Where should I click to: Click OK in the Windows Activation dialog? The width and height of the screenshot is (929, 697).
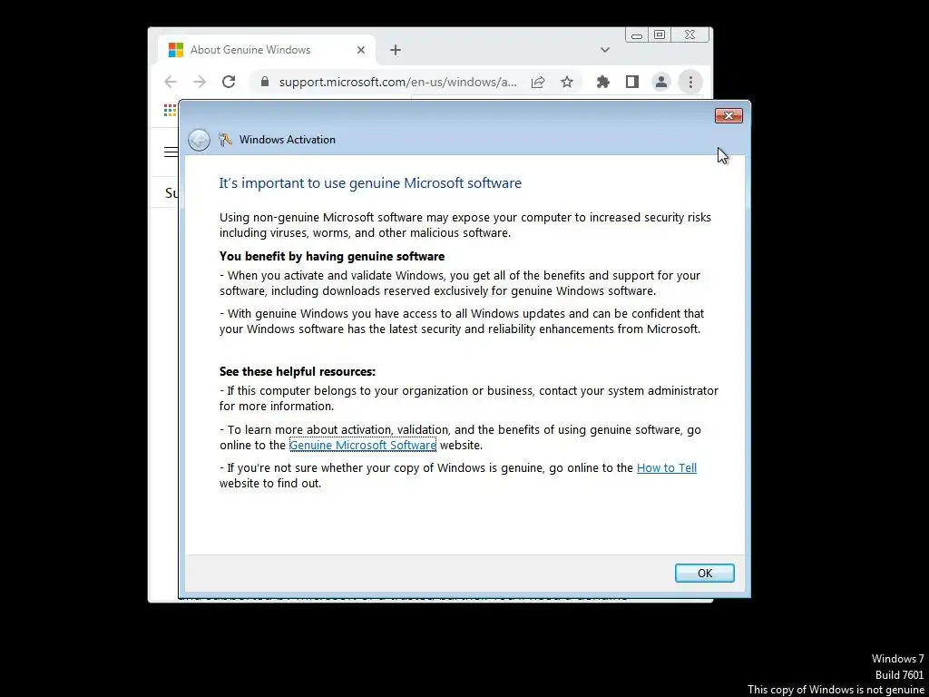click(x=704, y=574)
